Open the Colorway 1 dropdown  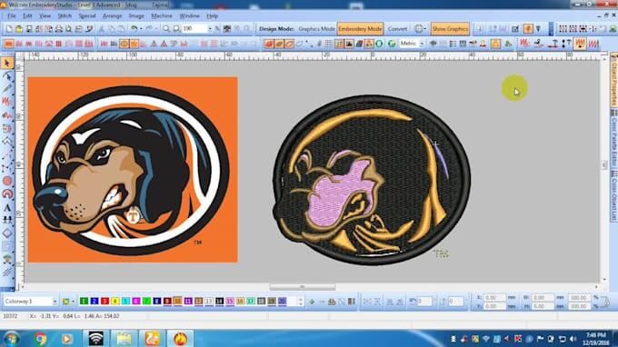tap(55, 302)
